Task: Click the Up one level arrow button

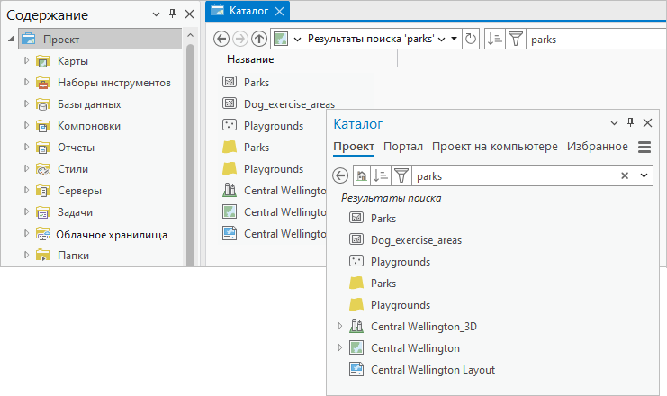Action: tap(259, 39)
